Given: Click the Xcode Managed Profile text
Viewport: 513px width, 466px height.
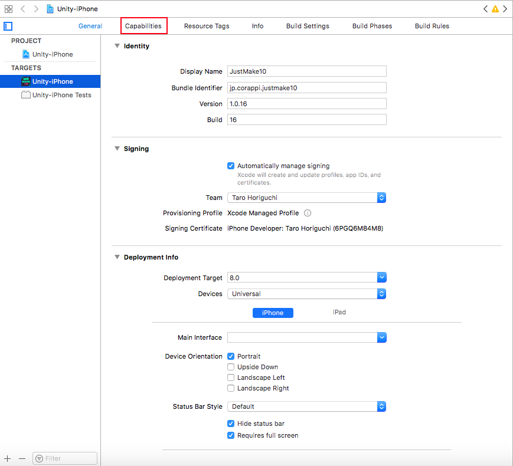Looking at the screenshot, I should tap(263, 213).
